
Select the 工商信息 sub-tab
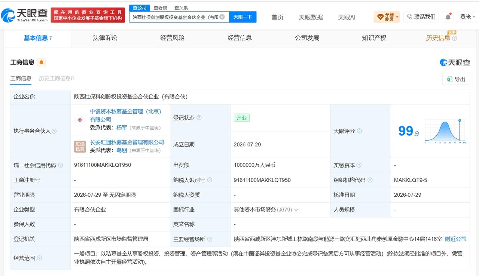(x=21, y=79)
